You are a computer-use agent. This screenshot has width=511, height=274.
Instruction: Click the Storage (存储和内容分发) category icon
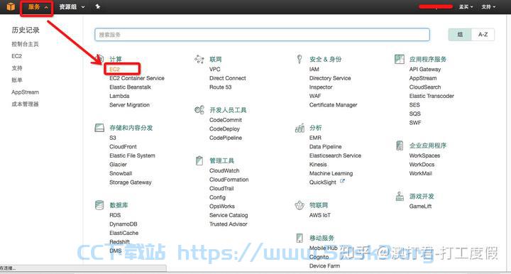99,127
